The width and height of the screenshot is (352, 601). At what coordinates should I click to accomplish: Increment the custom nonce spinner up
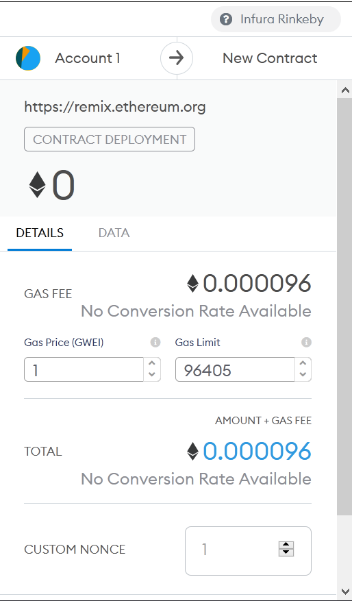286,545
